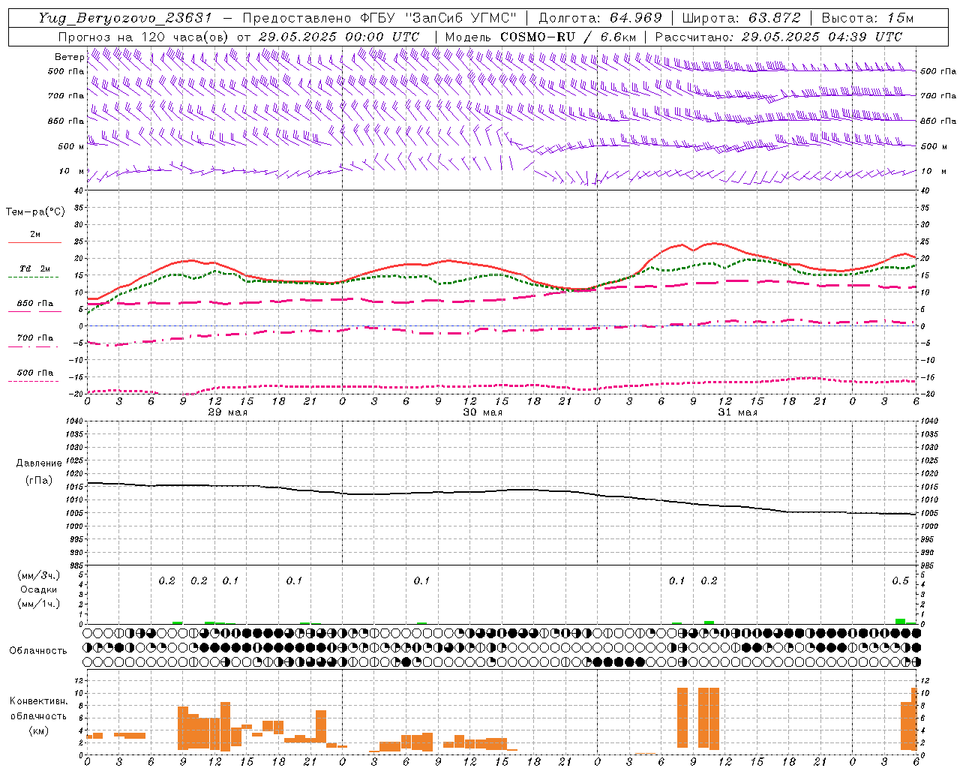Click the Конвективн. convective cloud label
Viewport: 960px width, 768px height.
pyautogui.click(x=38, y=701)
